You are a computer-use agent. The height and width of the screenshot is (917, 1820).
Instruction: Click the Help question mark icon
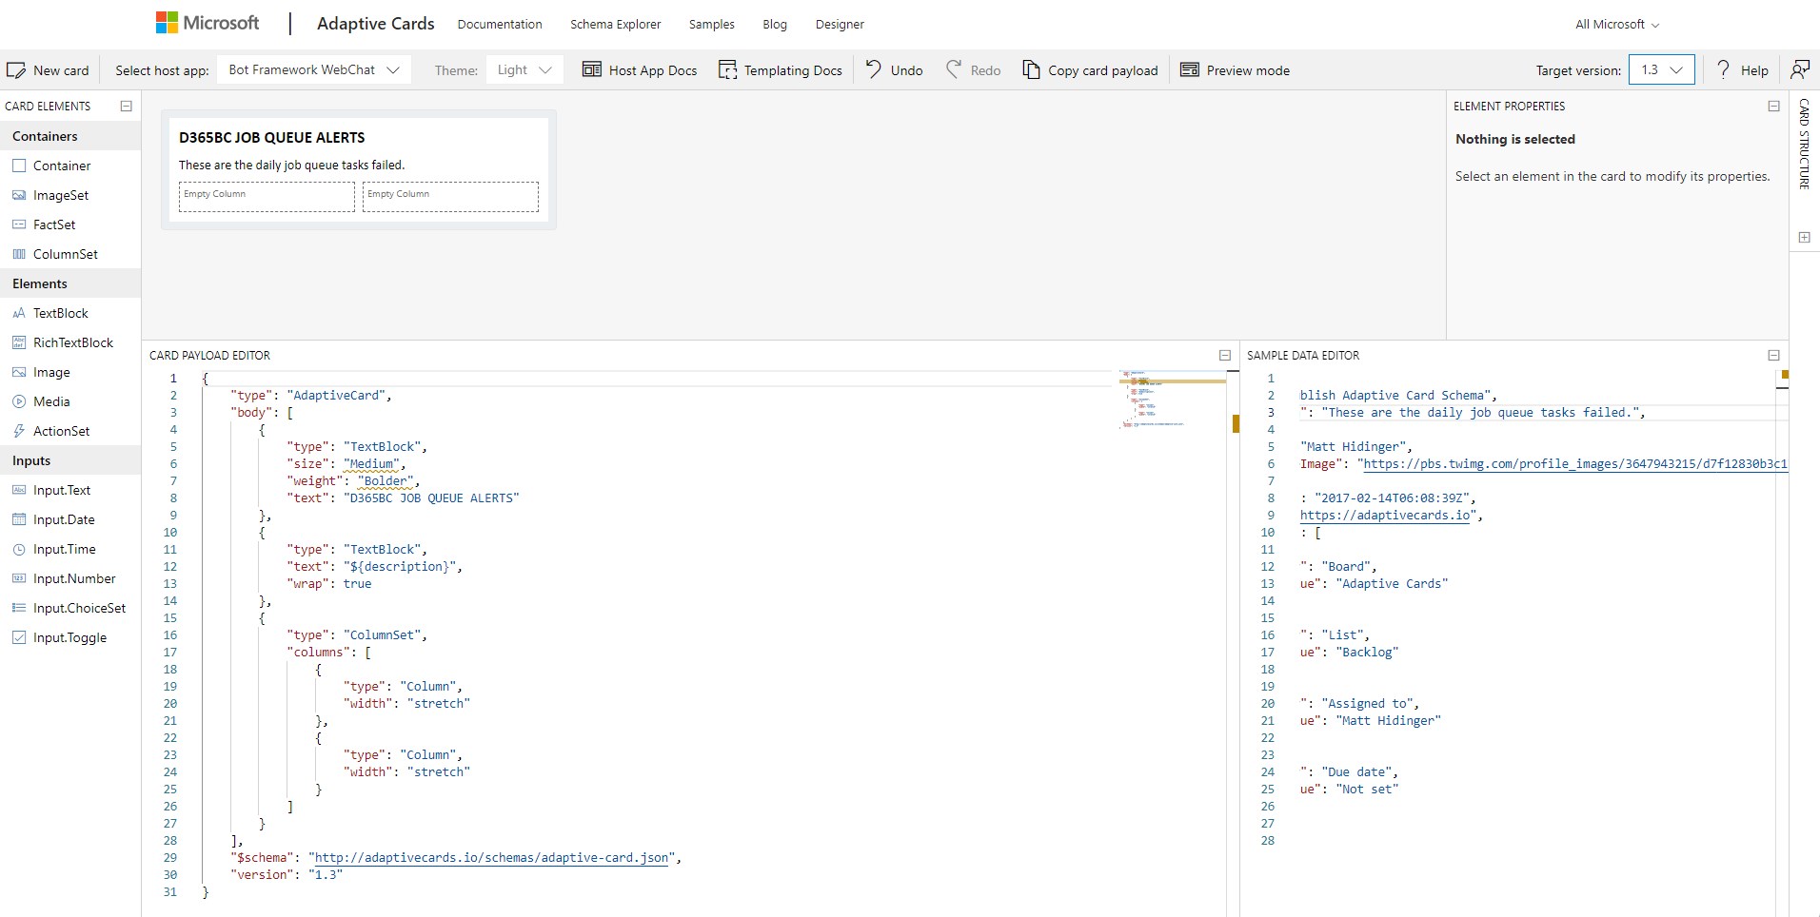coord(1722,69)
